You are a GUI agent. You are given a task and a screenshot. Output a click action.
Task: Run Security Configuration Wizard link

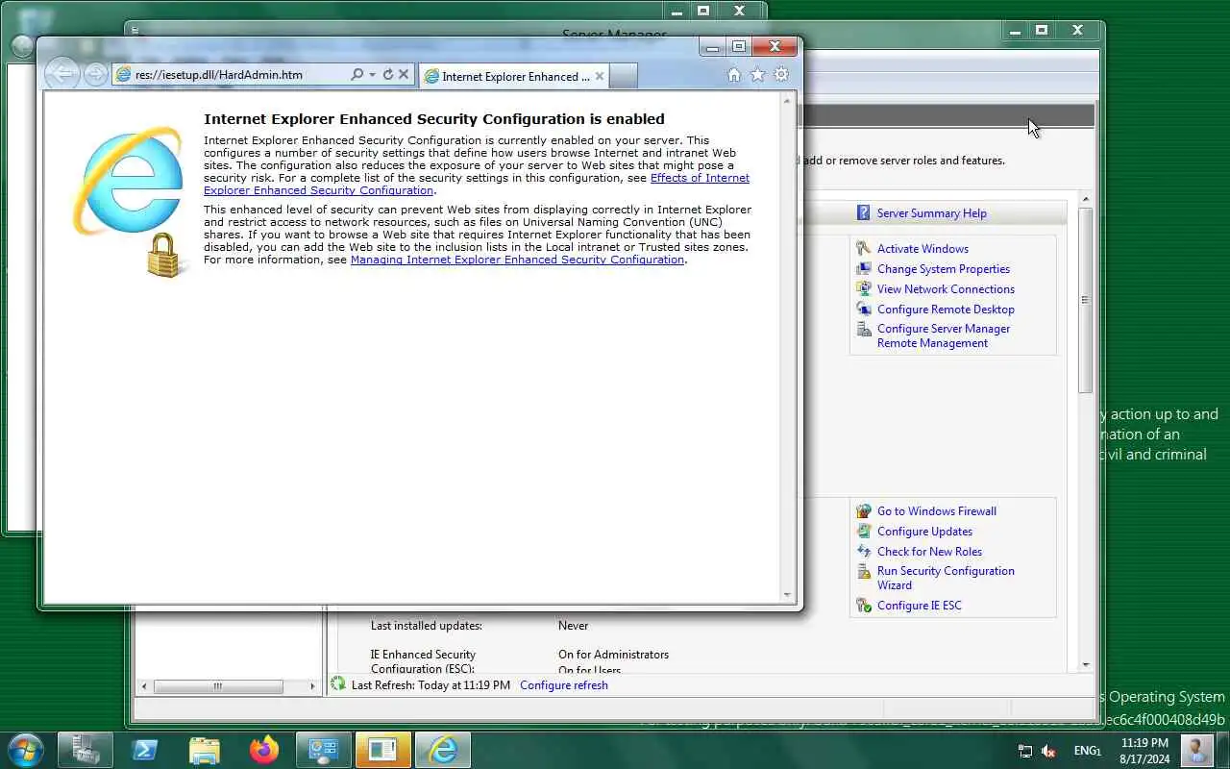coord(946,578)
